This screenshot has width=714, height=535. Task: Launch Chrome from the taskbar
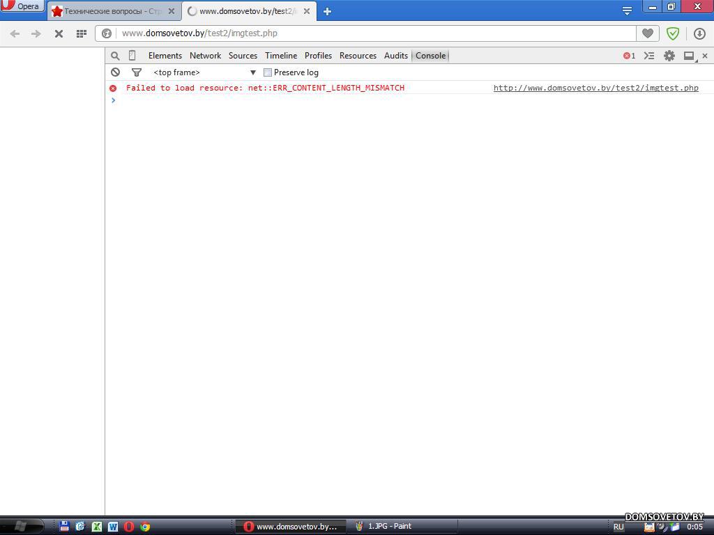(x=145, y=527)
